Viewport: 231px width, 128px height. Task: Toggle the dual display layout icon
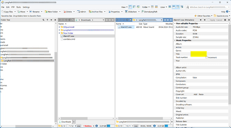pos(174,7)
